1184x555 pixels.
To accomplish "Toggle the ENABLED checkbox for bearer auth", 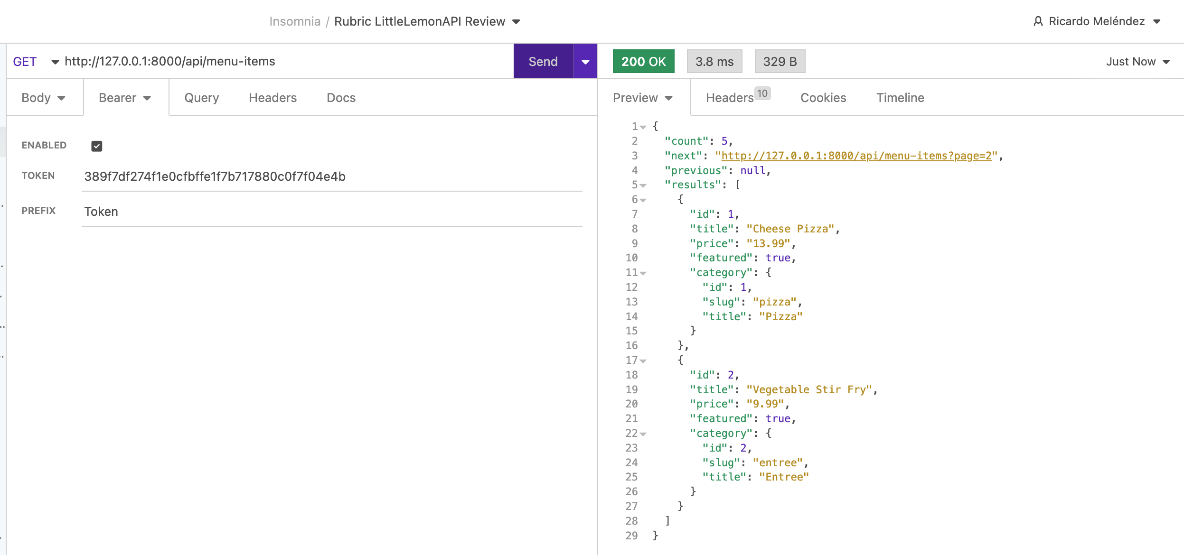I will coord(97,146).
